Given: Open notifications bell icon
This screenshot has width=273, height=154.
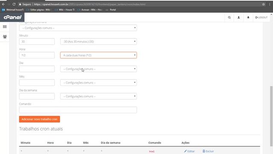Looking at the screenshot, I should pyautogui.click(x=248, y=18).
